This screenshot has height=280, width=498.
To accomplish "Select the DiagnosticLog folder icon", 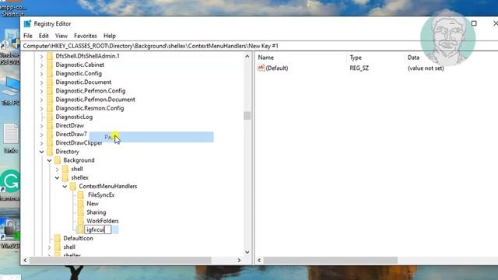I will coord(50,117).
